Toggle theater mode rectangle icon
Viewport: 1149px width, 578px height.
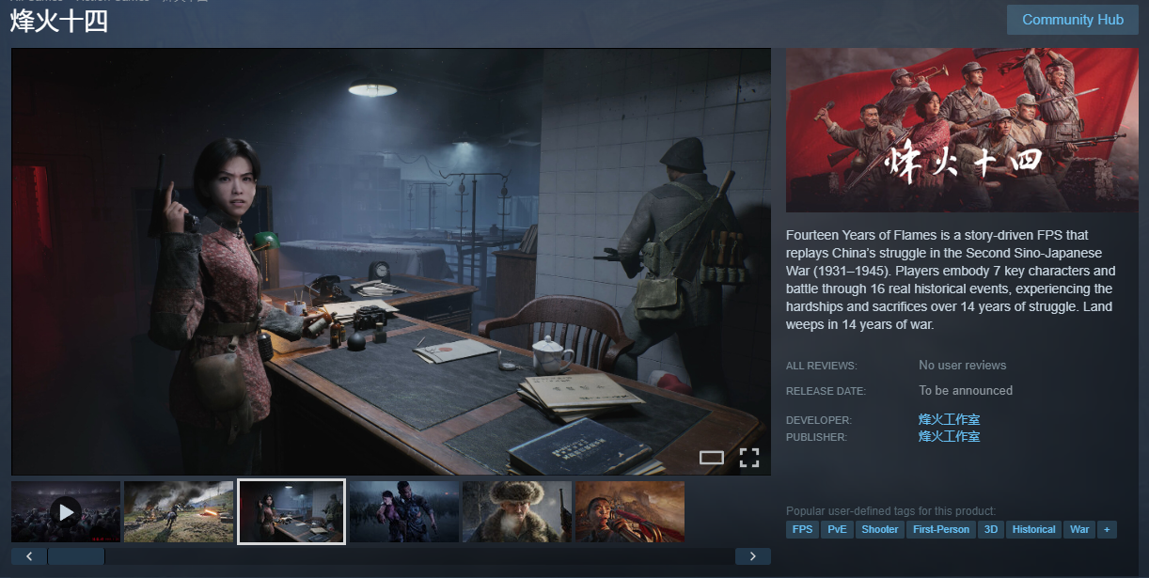(x=712, y=458)
